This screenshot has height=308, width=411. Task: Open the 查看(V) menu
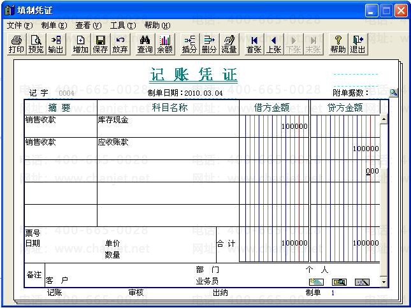89,26
